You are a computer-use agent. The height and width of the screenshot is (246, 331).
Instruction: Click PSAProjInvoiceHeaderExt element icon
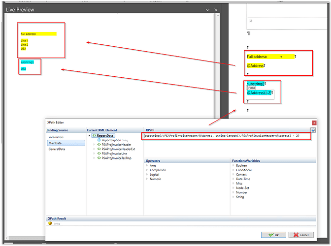tap(99, 149)
